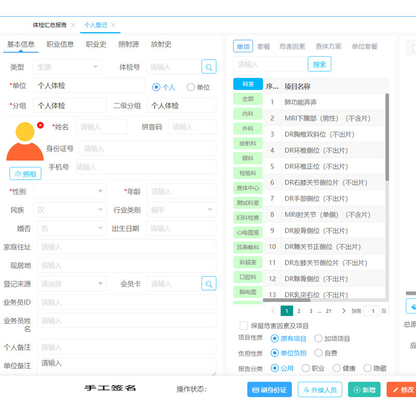This screenshot has height=416, width=416.
Task: Click the search icon beside 会员卡 field
Action: (209, 283)
